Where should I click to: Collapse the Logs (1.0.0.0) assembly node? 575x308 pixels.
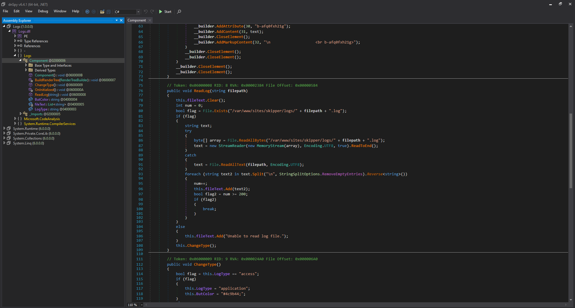[4, 26]
